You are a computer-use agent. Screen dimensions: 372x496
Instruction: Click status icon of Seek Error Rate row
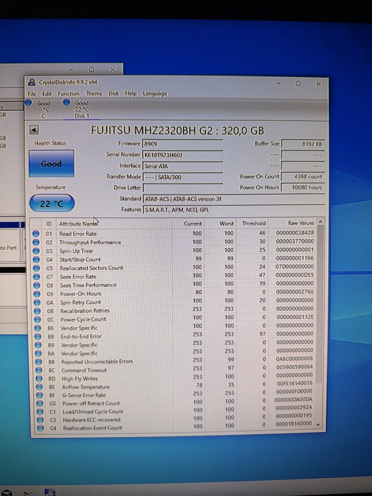37,277
